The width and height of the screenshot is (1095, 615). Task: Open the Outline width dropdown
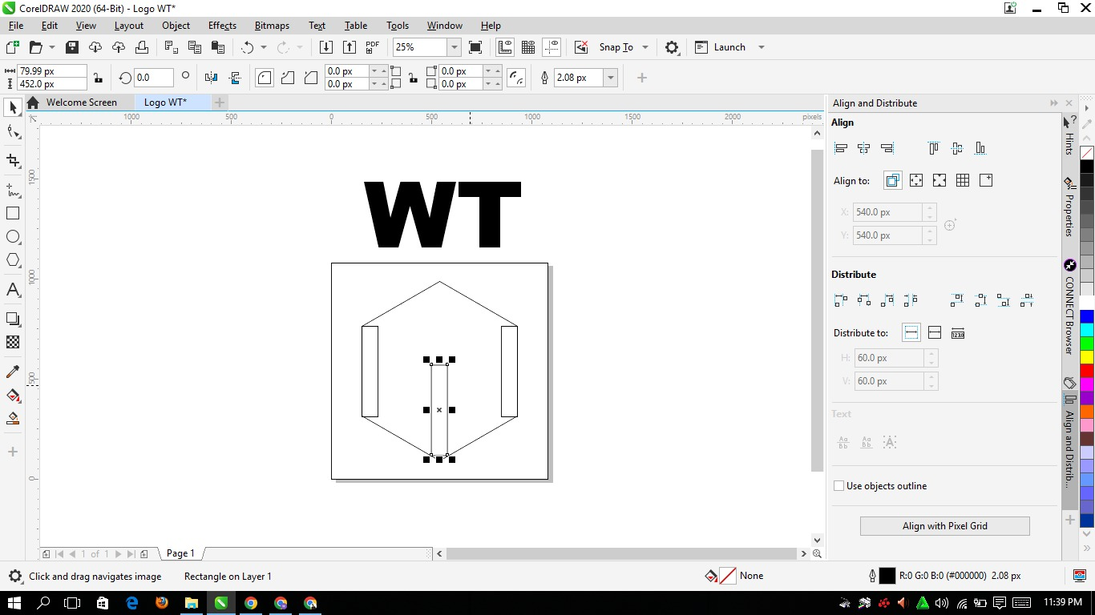(611, 78)
